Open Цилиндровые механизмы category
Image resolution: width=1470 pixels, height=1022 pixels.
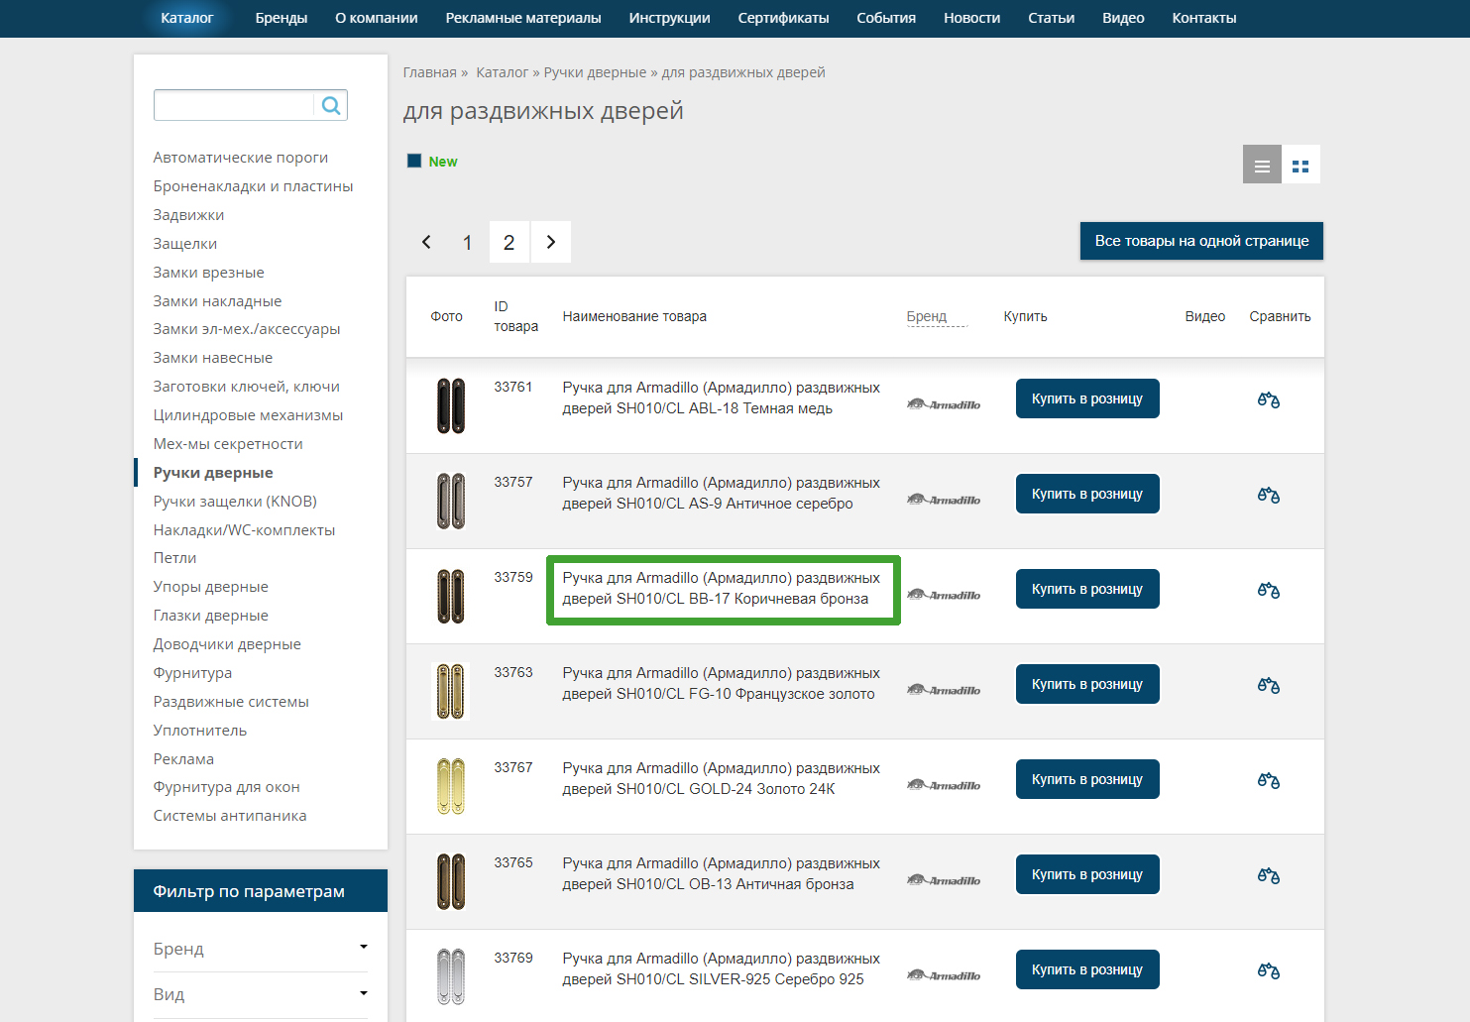[248, 415]
